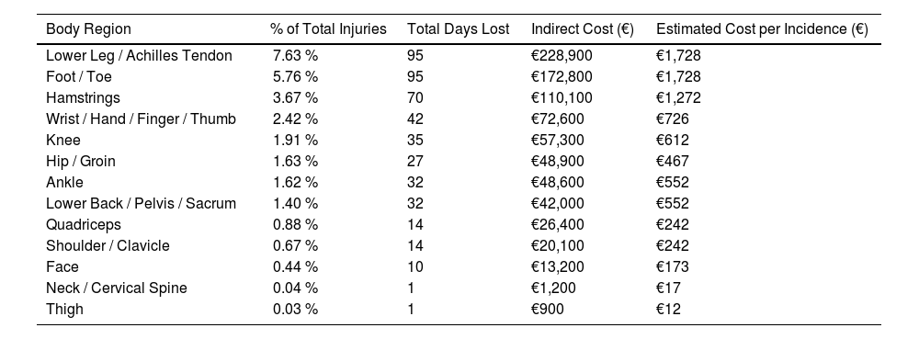
Task: Select the Quadriceps row label
Action: pos(84,224)
